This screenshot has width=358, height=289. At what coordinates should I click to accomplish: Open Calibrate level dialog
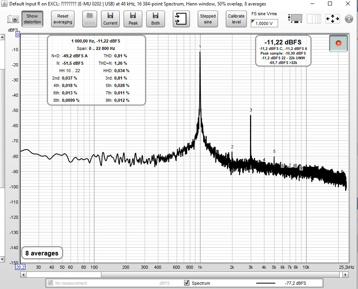coord(236,19)
